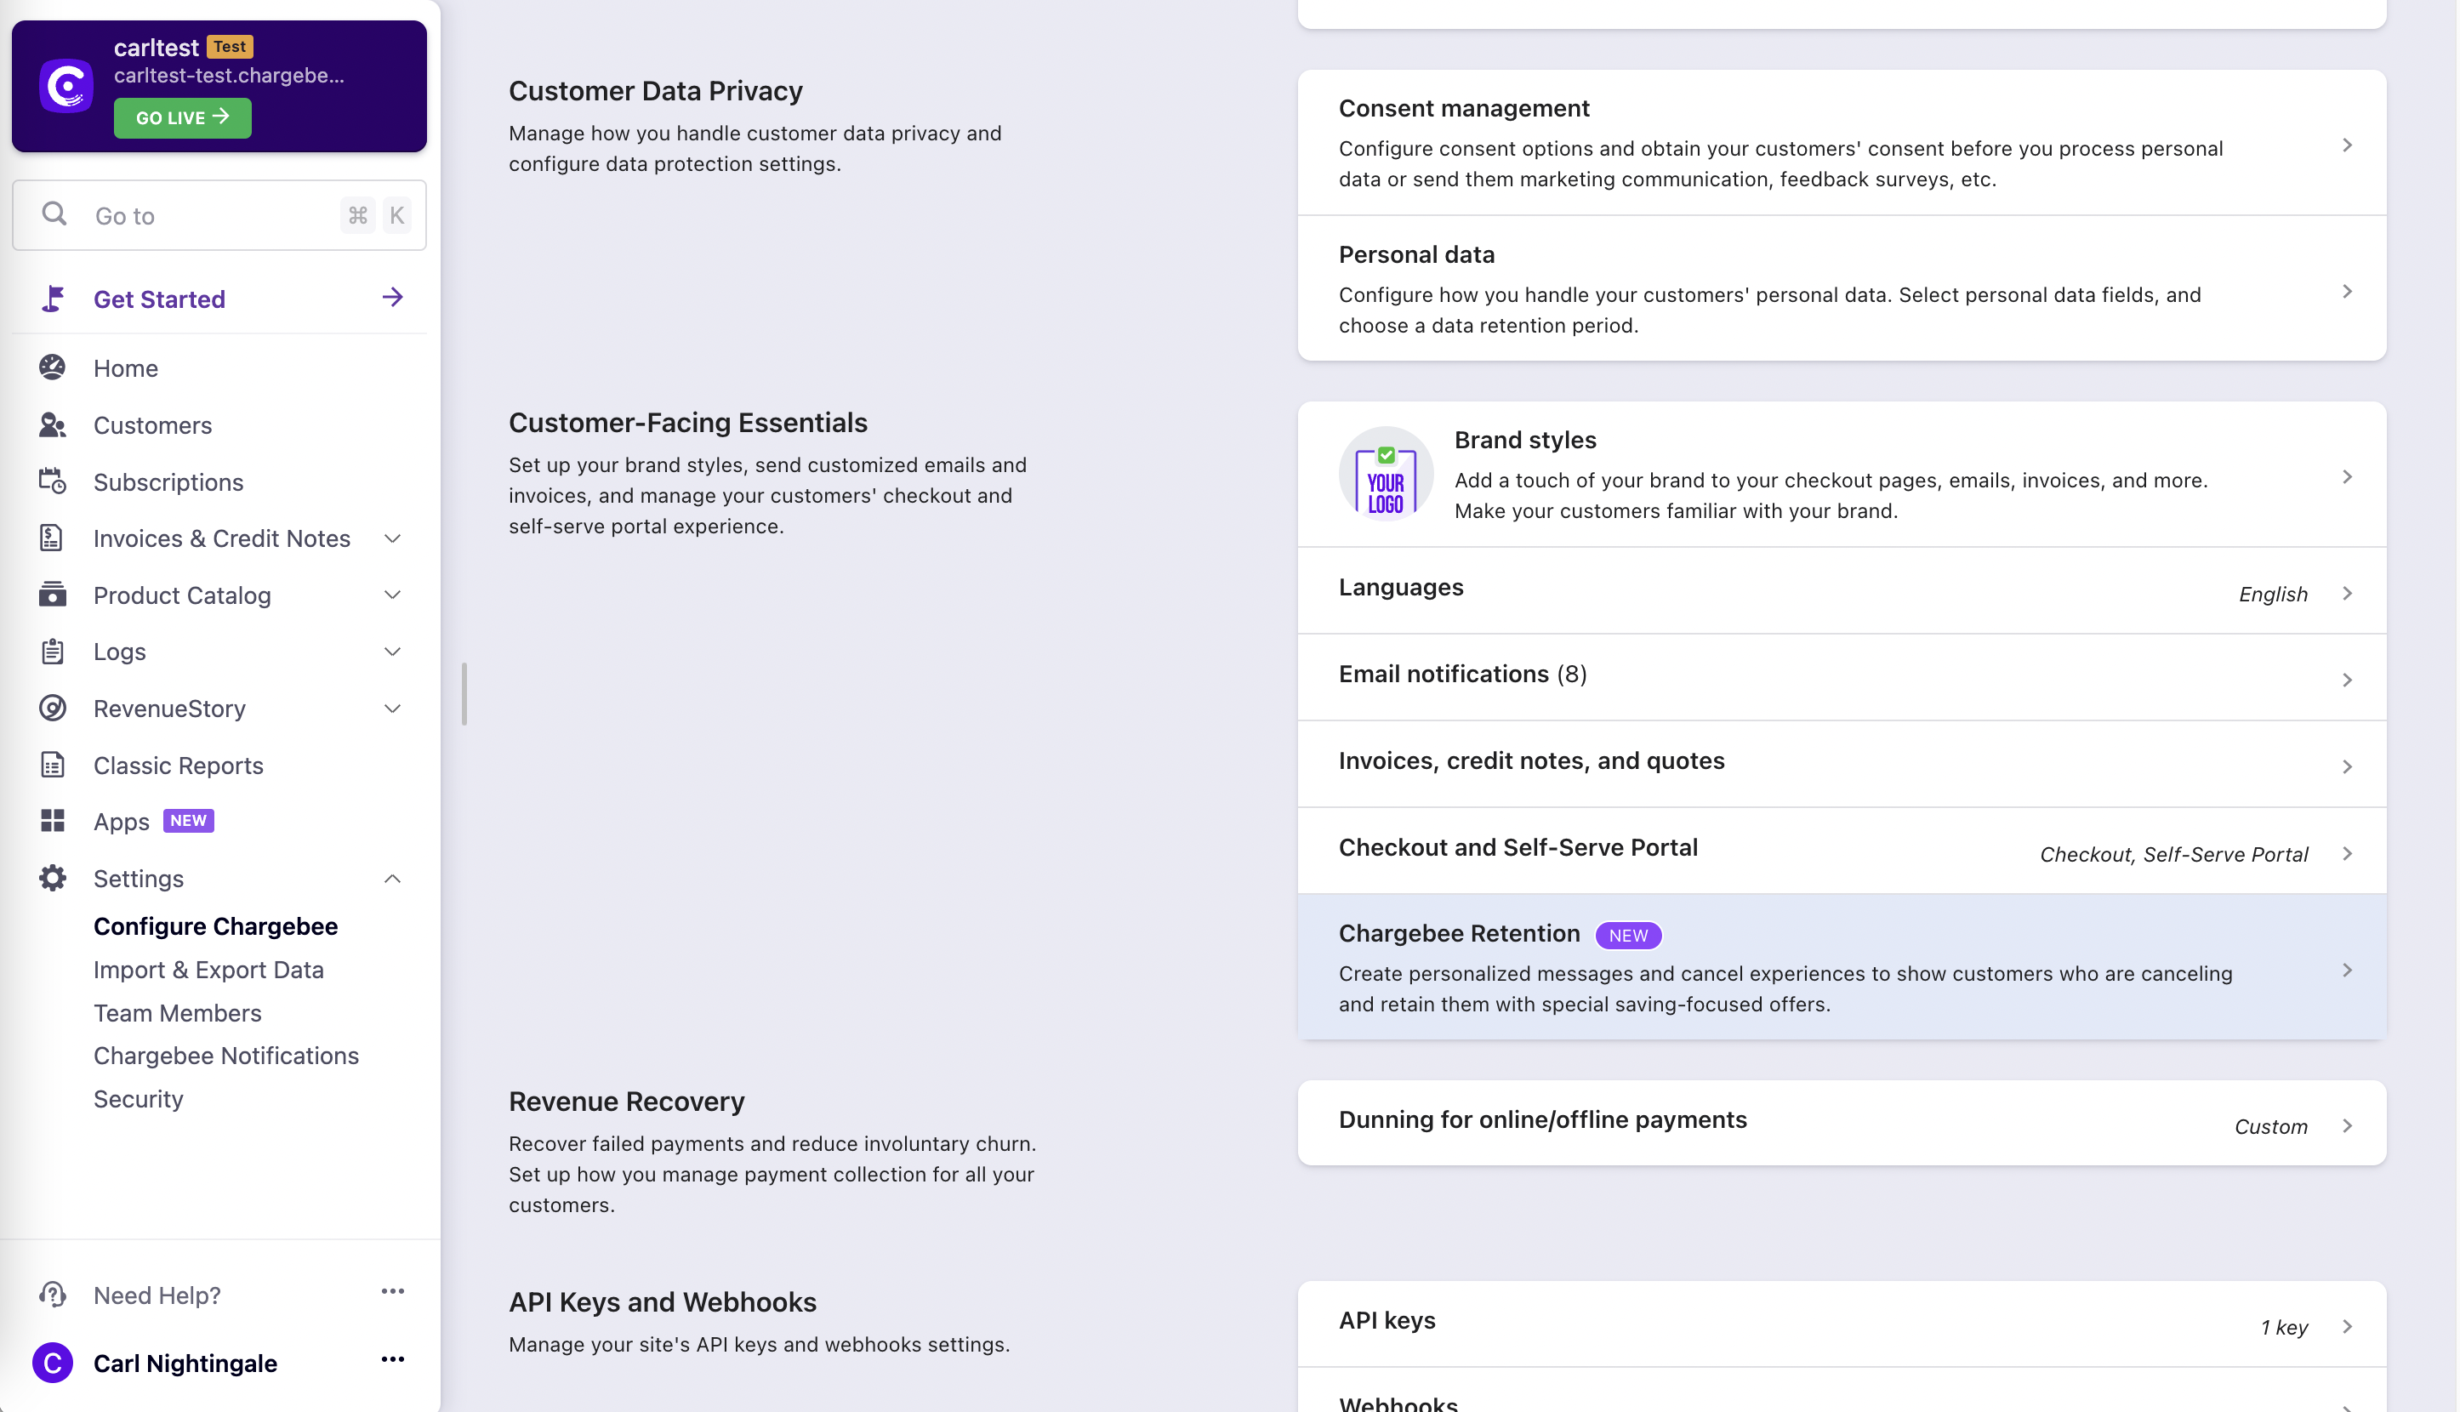Open Import & Export Data

[208, 970]
